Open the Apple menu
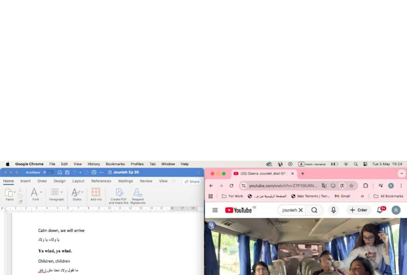Image resolution: width=407 pixels, height=275 pixels. pyautogui.click(x=8, y=164)
